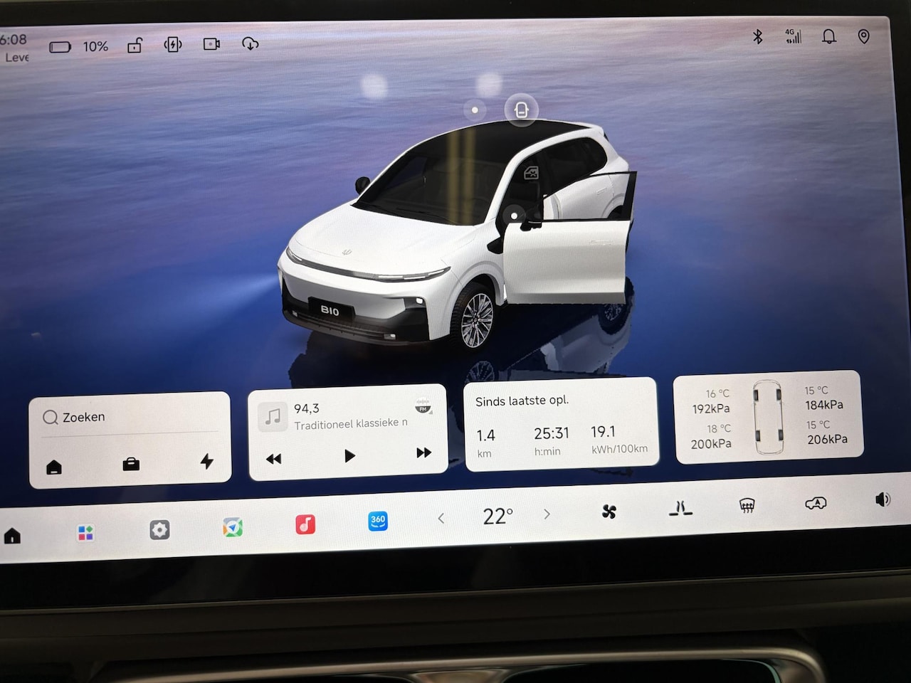Open the 360 camera view app

click(x=378, y=521)
